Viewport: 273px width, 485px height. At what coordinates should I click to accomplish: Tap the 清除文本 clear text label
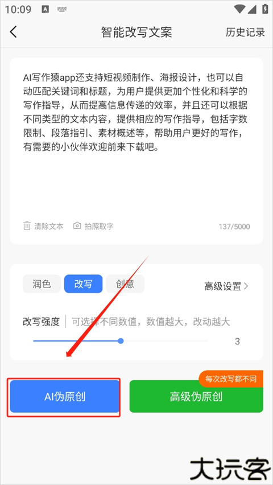tap(49, 226)
